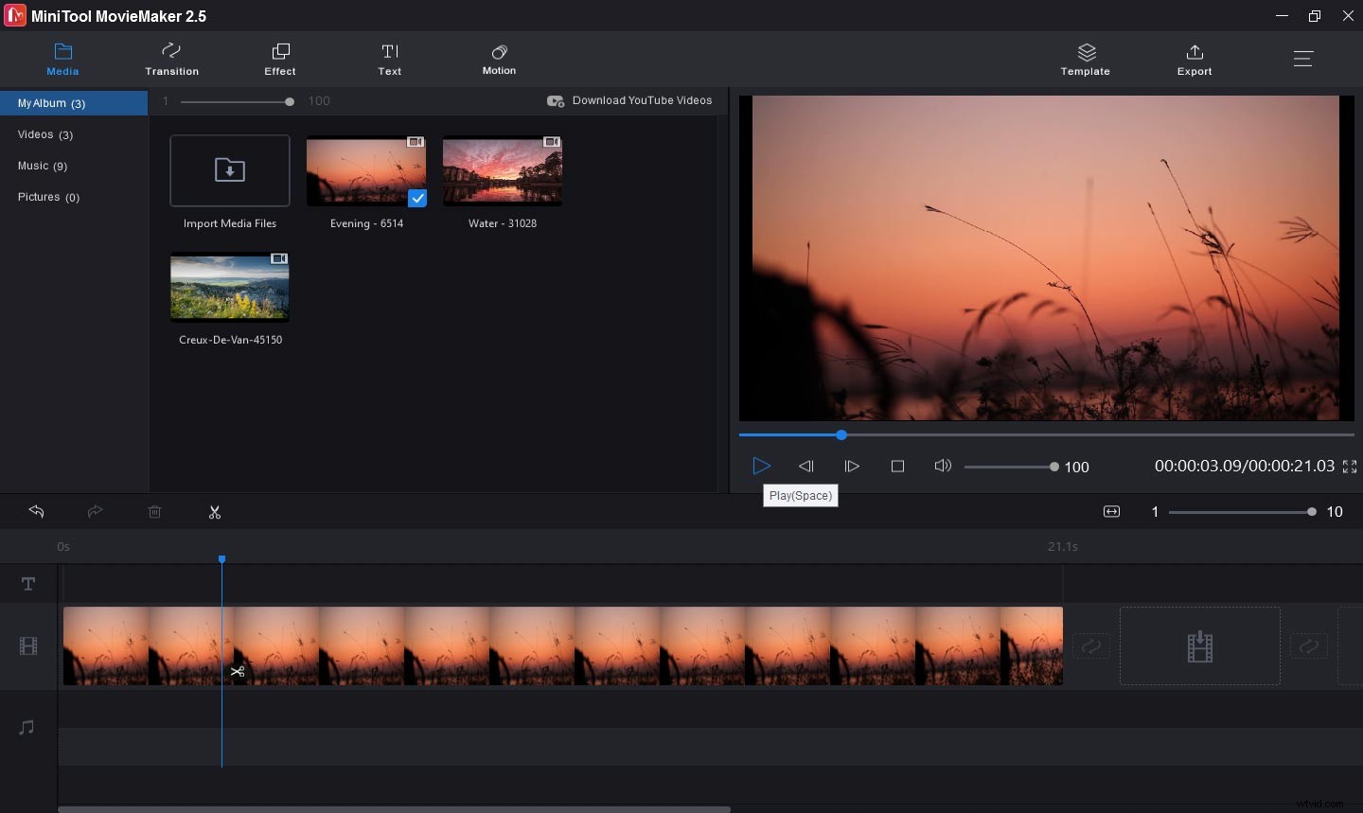Click Zoom to Fit Timeline icon

(x=1111, y=512)
